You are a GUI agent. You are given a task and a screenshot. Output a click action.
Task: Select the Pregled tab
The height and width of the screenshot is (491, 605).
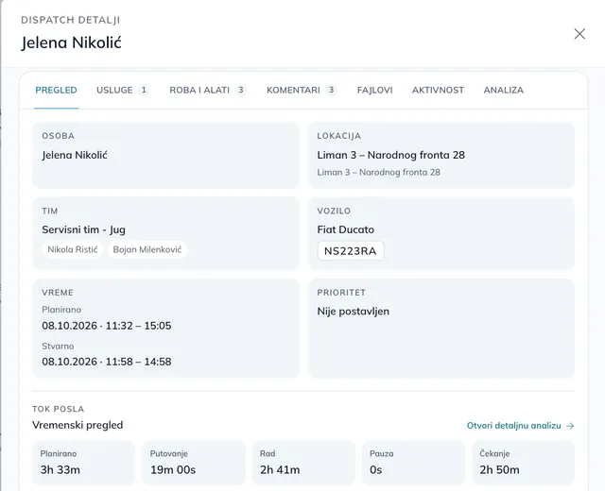click(57, 91)
